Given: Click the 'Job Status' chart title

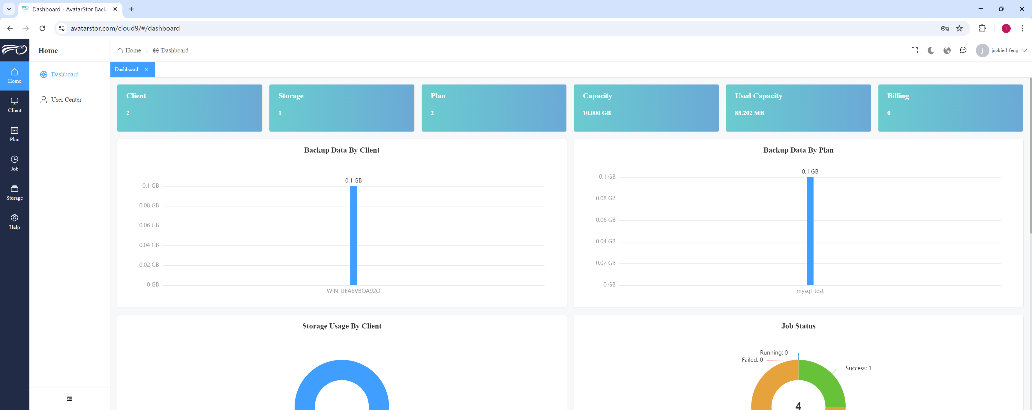Looking at the screenshot, I should (798, 326).
